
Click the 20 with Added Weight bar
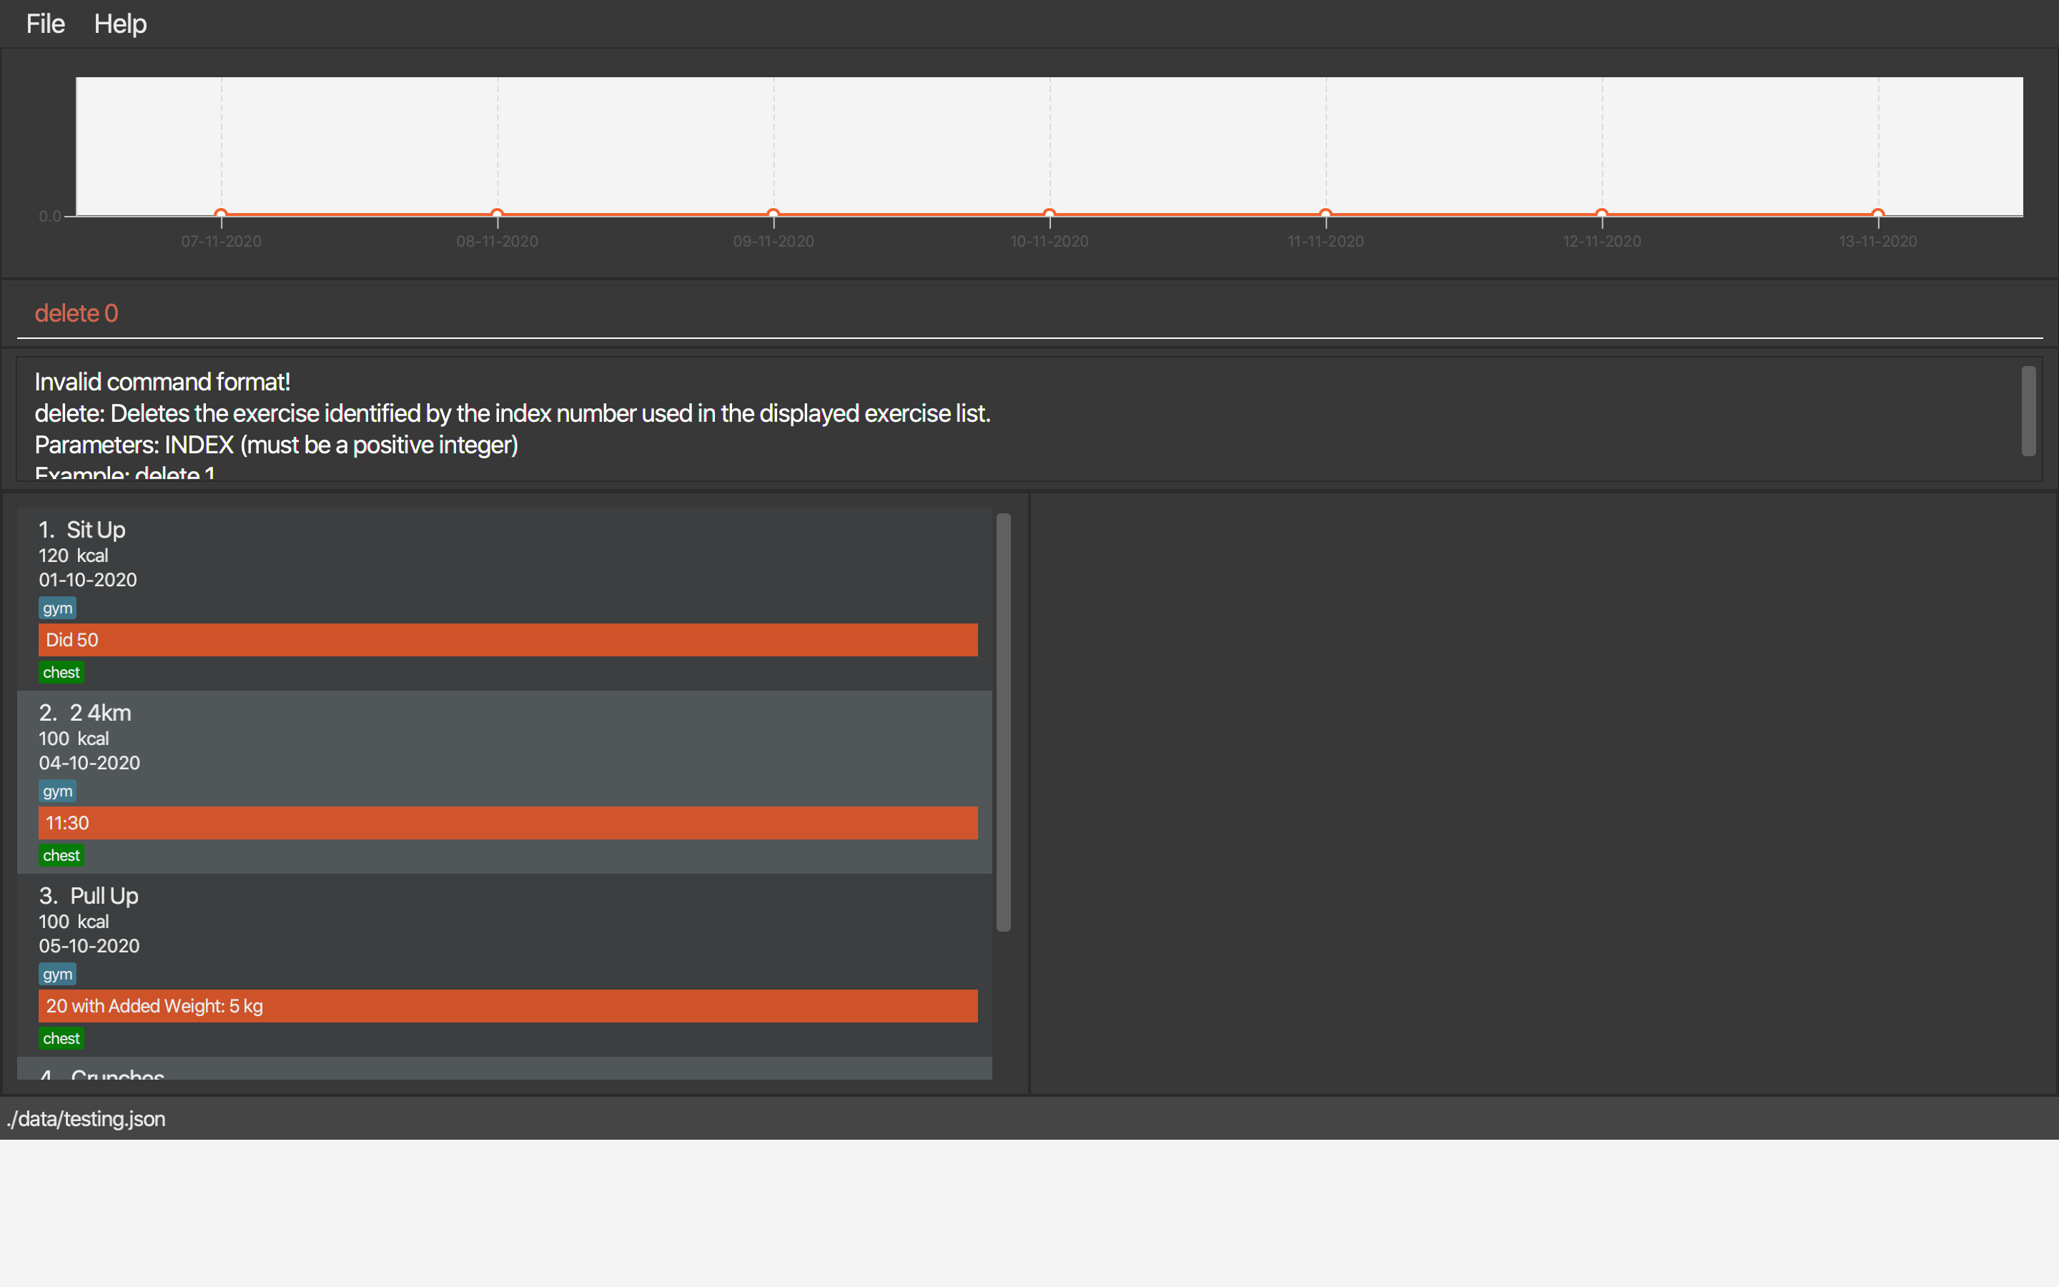(x=507, y=1006)
